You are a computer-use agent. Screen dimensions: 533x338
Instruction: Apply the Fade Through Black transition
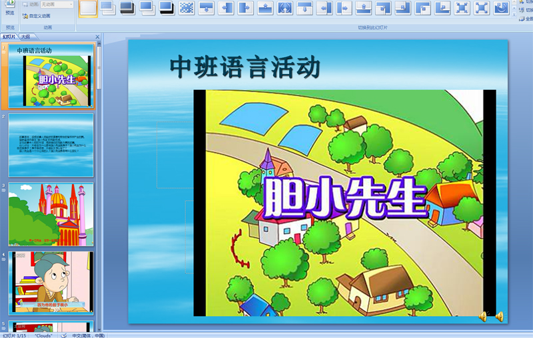[x=127, y=8]
